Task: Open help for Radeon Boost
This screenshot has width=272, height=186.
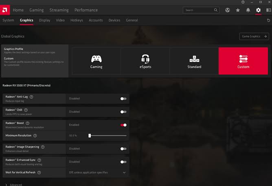Action: [x=27, y=123]
